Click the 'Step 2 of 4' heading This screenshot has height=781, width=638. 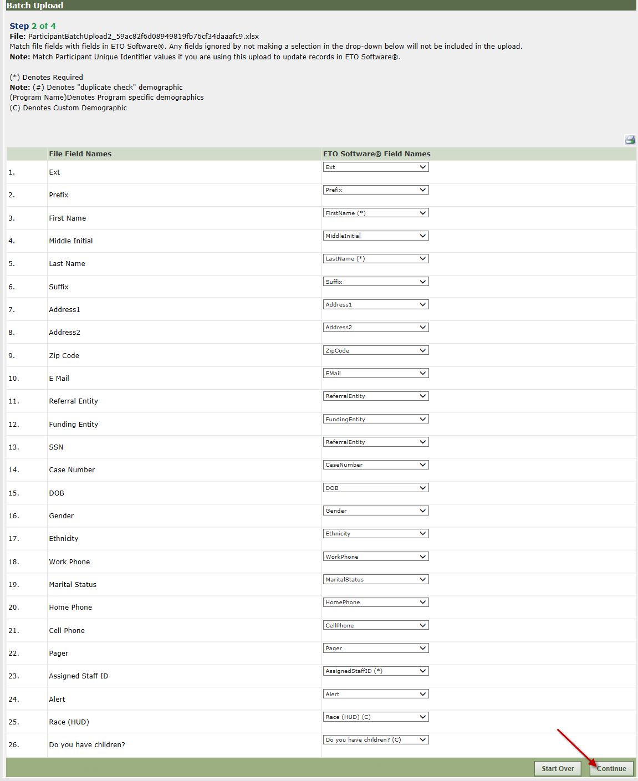(33, 26)
